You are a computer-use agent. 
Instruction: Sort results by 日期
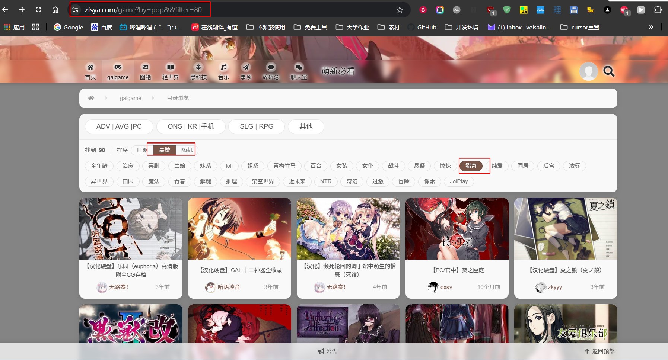click(142, 150)
